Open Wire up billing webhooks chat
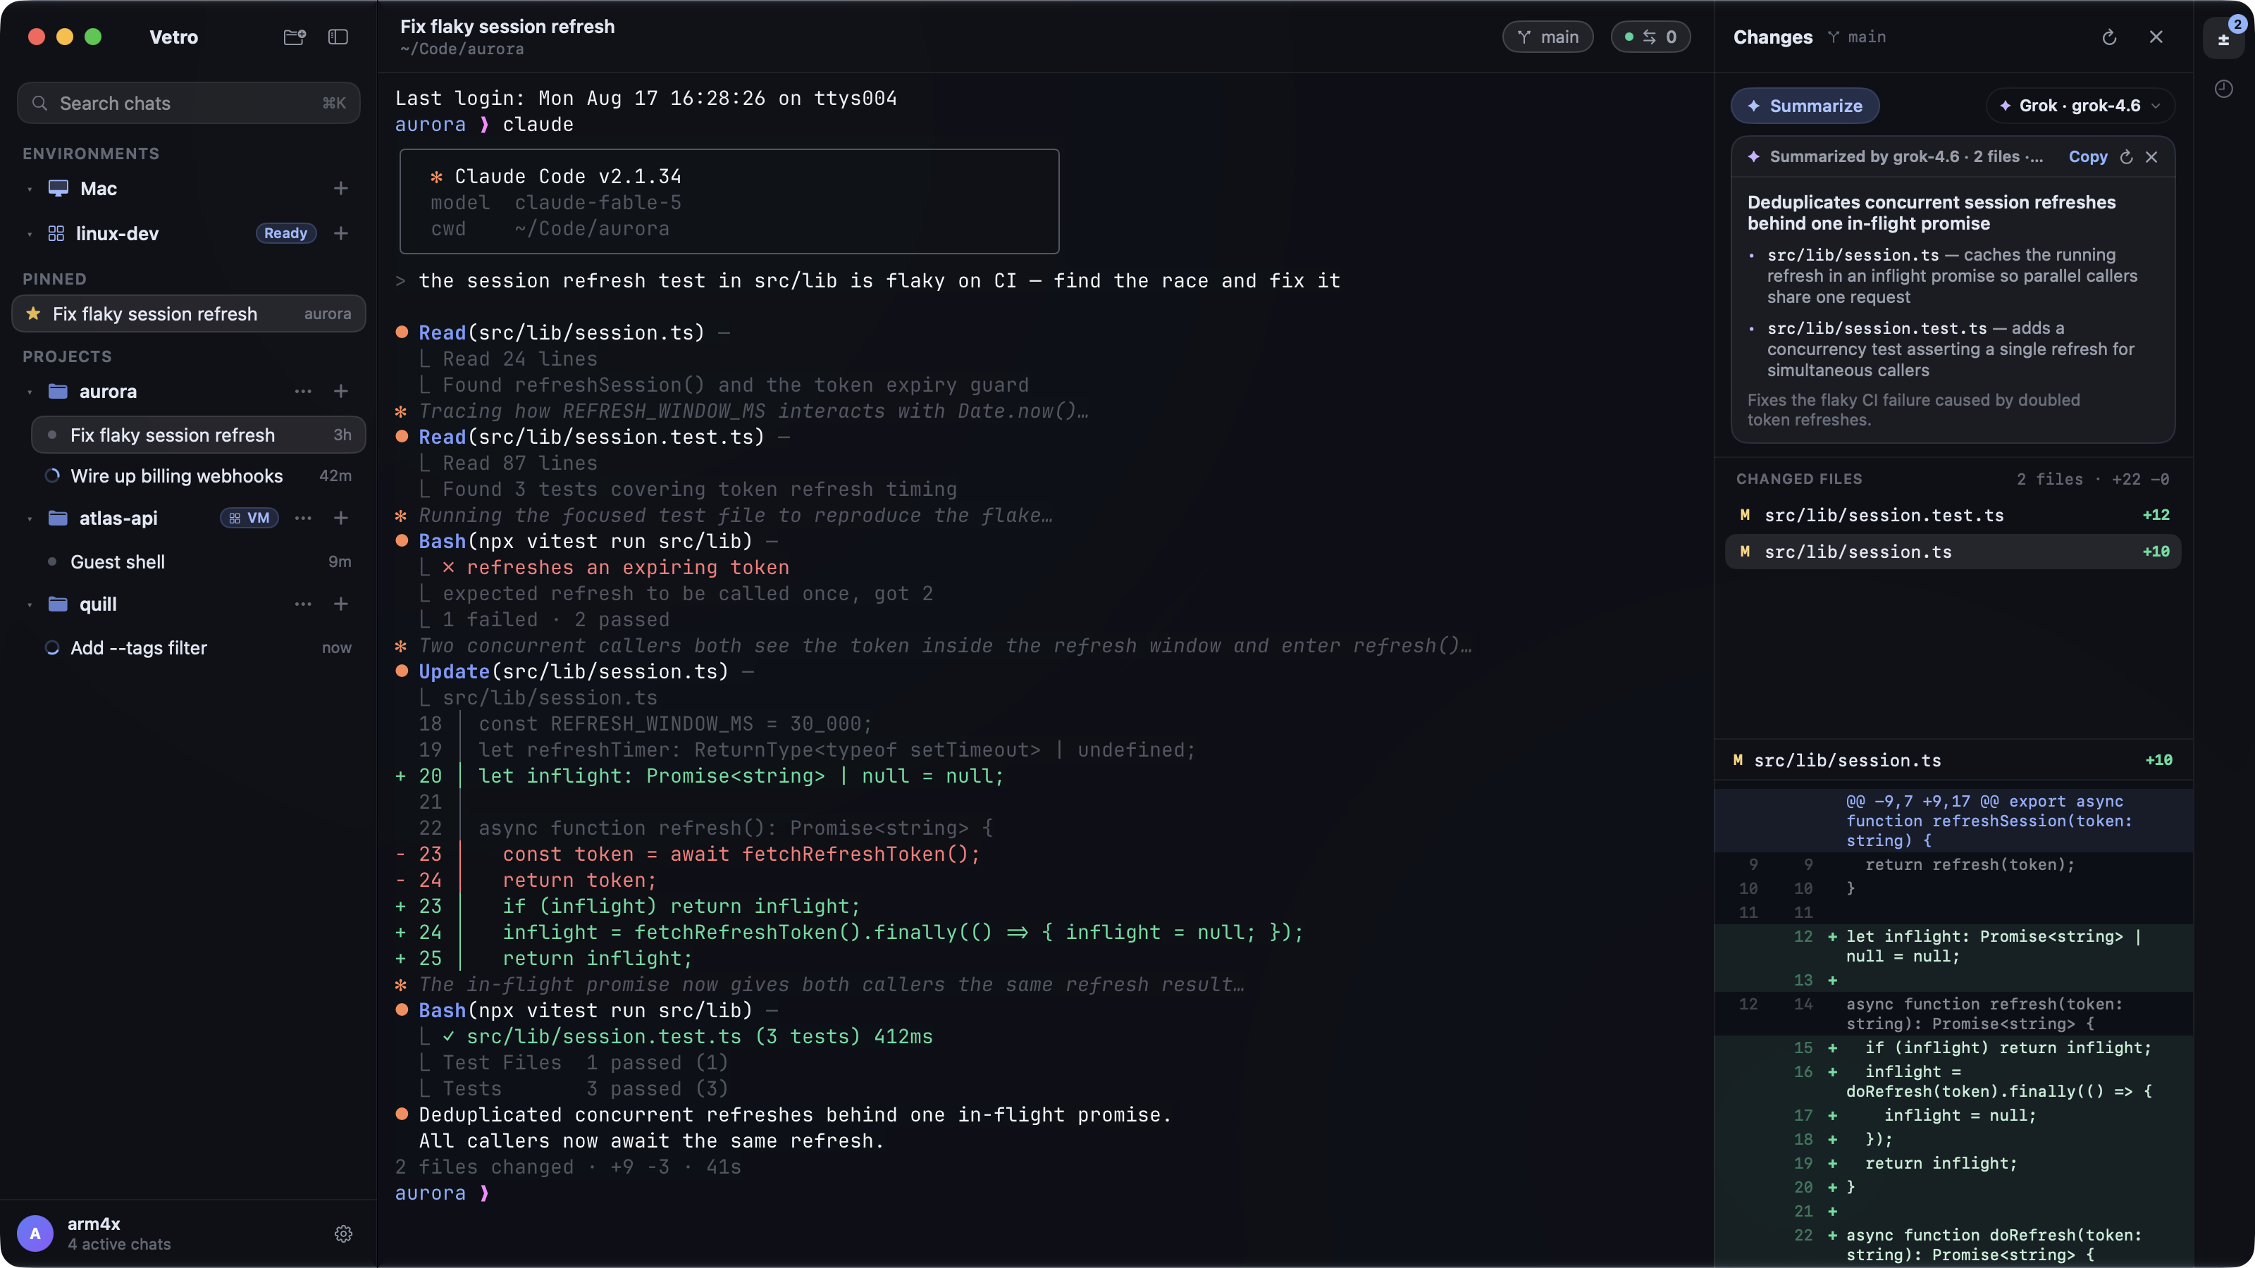The image size is (2255, 1268). tap(198, 476)
